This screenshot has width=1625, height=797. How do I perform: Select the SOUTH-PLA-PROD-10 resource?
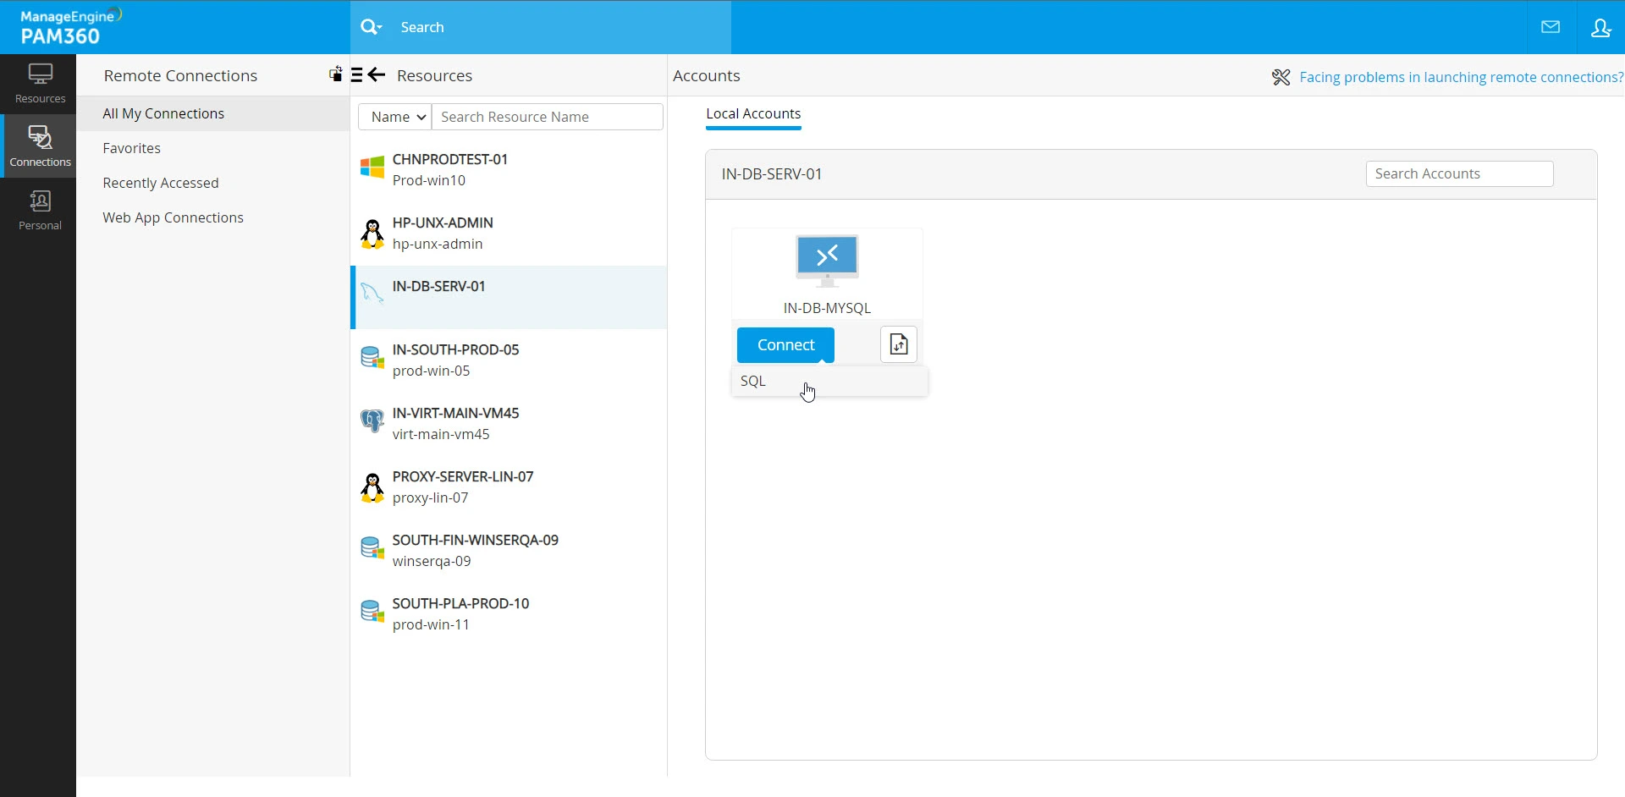pos(461,602)
